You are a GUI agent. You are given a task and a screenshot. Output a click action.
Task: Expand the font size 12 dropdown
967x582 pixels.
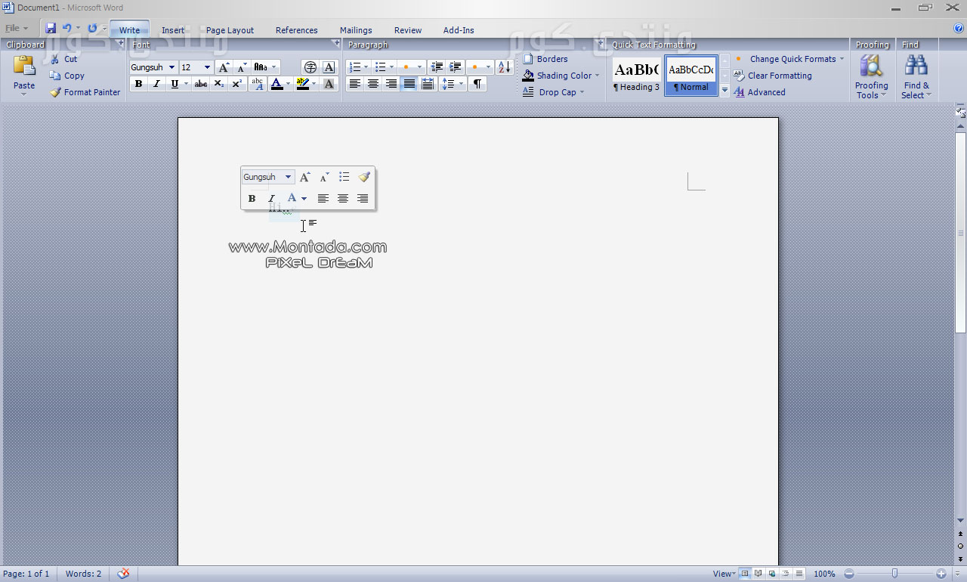click(207, 67)
